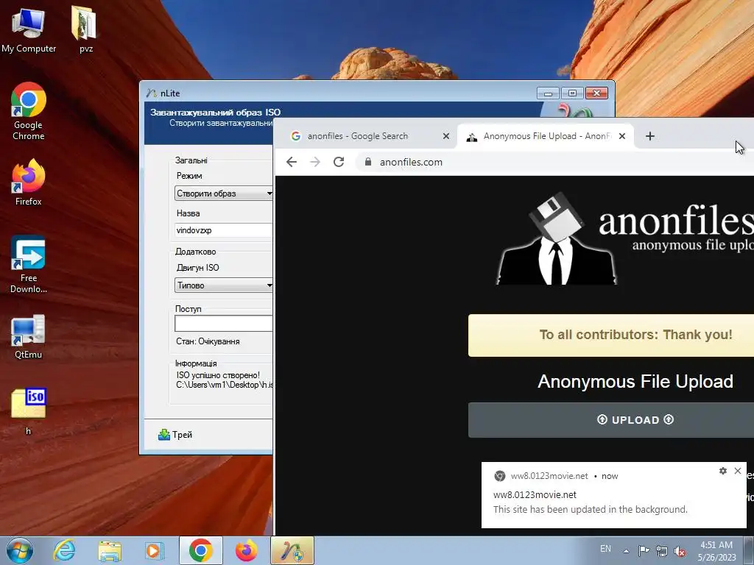Open Firefox from the taskbar
The height and width of the screenshot is (565, 754).
(246, 550)
